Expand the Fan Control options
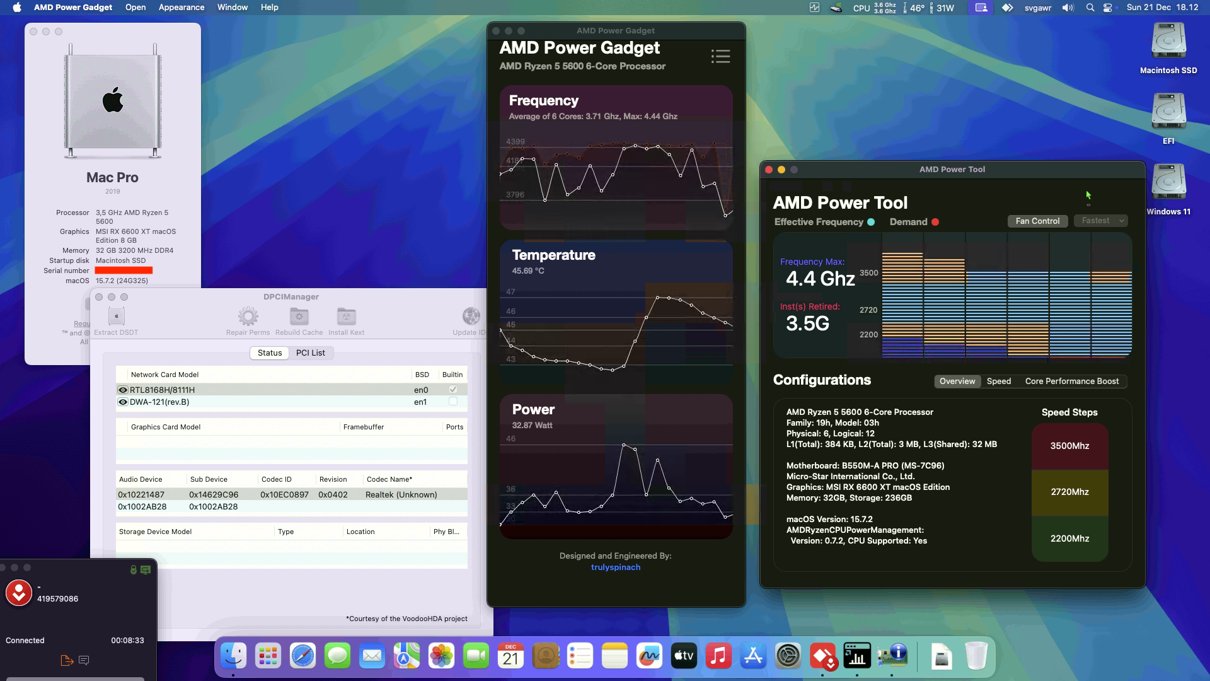The height and width of the screenshot is (681, 1210). tap(1037, 221)
